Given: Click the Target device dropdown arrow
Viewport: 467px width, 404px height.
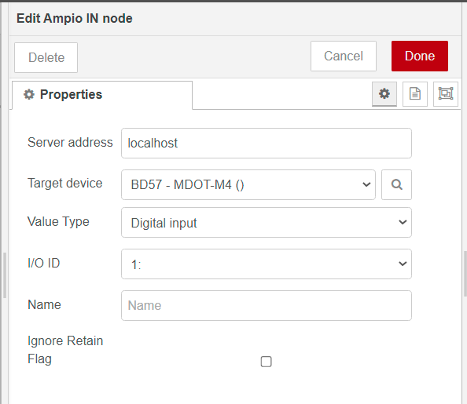Looking at the screenshot, I should click(x=366, y=184).
